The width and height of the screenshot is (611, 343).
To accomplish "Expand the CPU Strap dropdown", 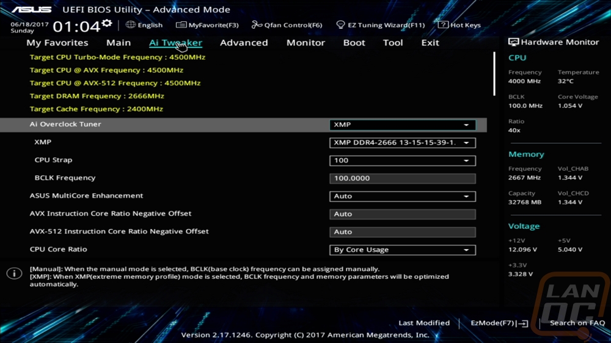I will pyautogui.click(x=402, y=161).
